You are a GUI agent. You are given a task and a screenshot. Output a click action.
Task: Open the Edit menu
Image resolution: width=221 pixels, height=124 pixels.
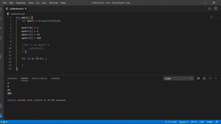point(11,3)
